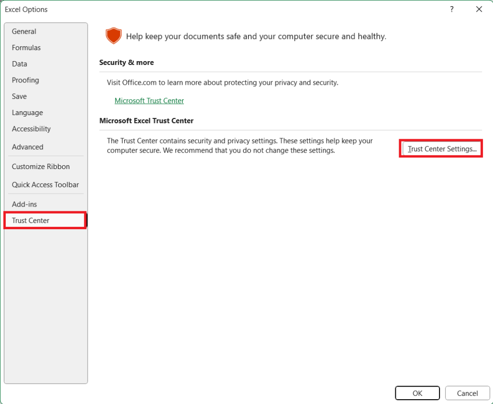
Task: Open the Formulas settings page
Action: [x=26, y=47]
